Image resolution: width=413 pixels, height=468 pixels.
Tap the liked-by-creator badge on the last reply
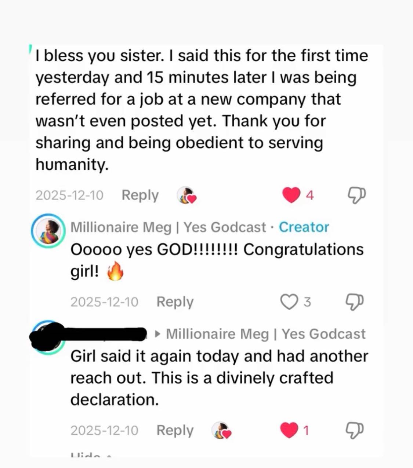222,430
